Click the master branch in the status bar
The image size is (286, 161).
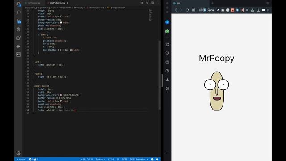pos(21,159)
